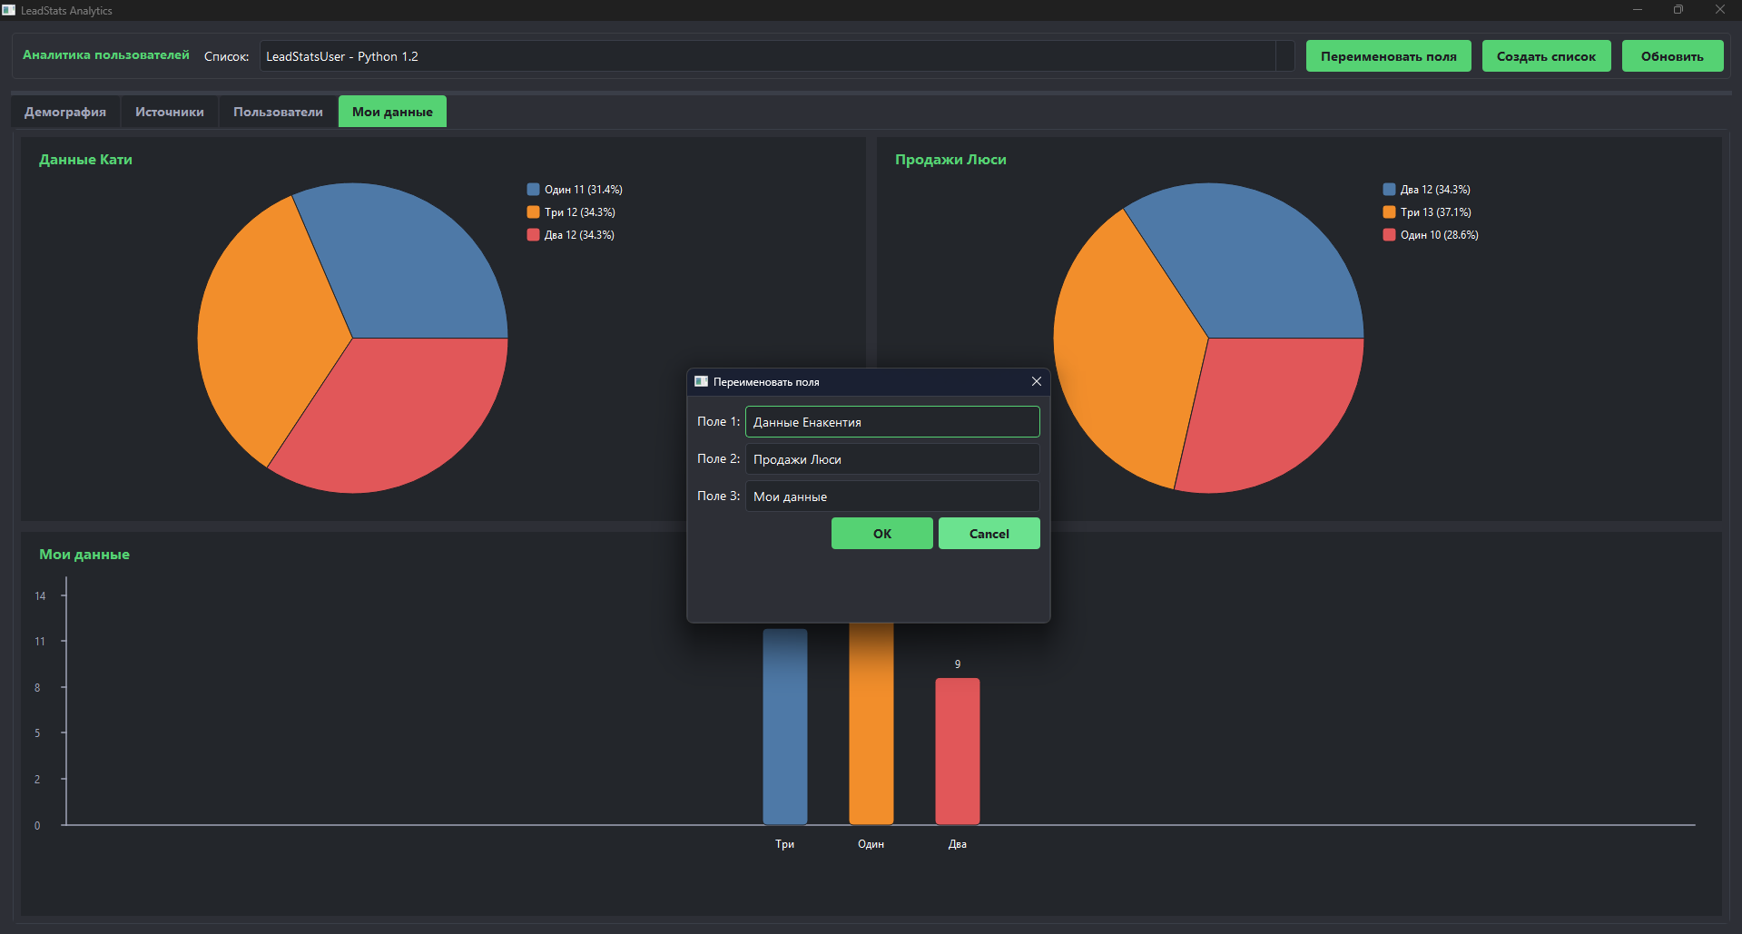This screenshot has width=1742, height=934.
Task: Click the Поле 2 input with Продажи Люси
Action: (892, 459)
